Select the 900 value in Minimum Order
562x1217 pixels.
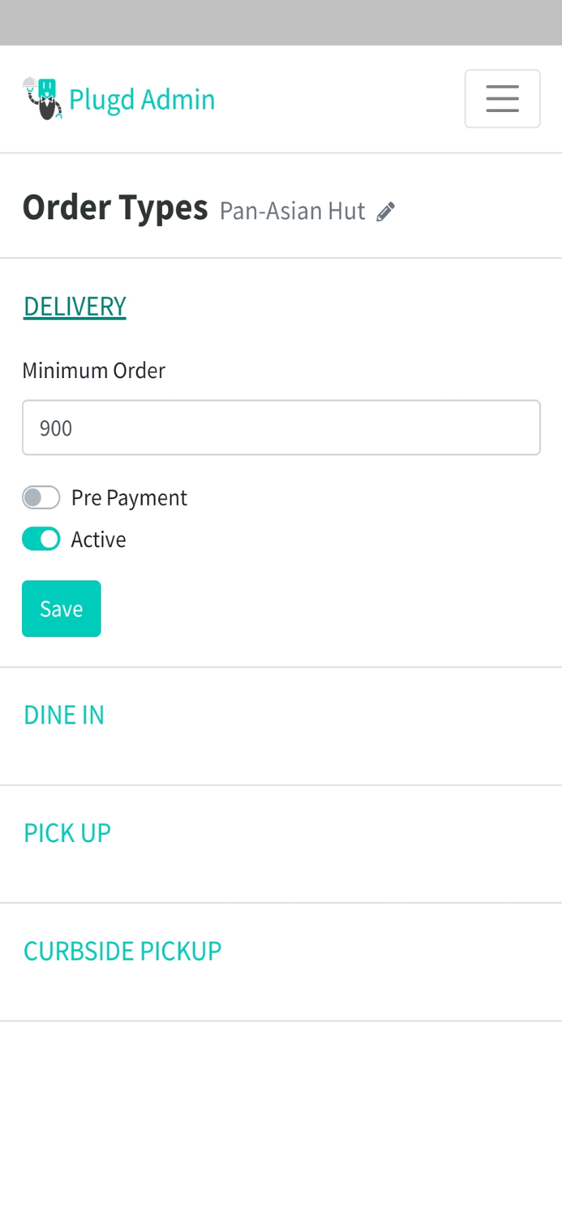coord(55,428)
